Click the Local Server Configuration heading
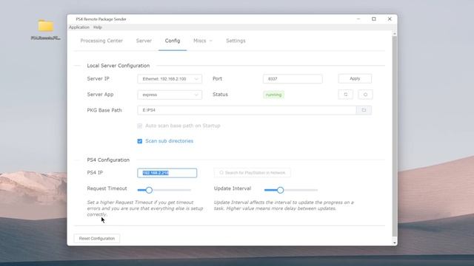The image size is (474, 266). click(x=118, y=66)
